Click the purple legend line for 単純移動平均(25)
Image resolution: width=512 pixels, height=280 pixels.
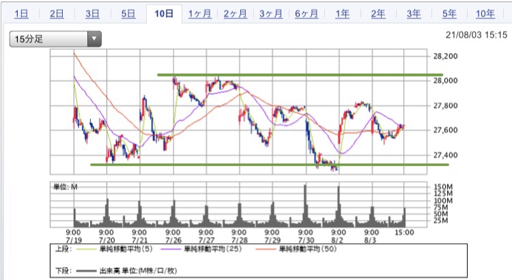tap(171, 249)
